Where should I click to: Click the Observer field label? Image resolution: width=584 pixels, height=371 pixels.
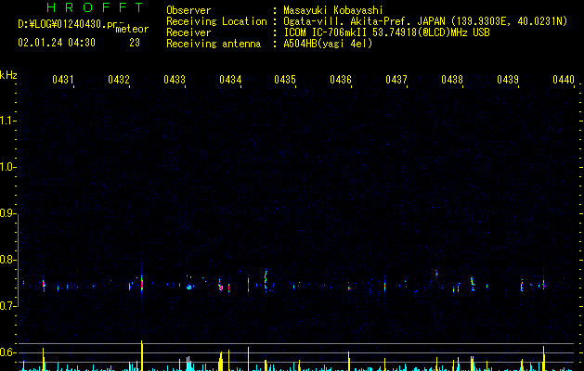pos(188,10)
